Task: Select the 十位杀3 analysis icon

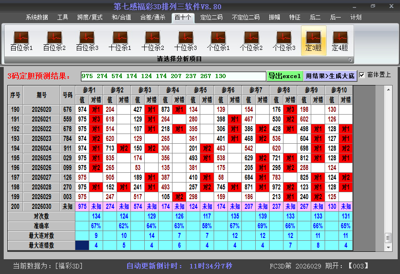Action: (x=185, y=39)
